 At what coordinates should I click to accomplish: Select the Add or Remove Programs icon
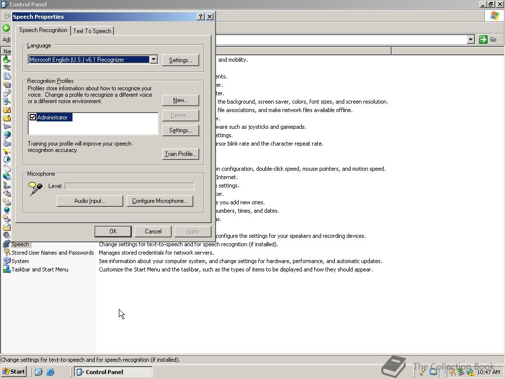pos(6,76)
